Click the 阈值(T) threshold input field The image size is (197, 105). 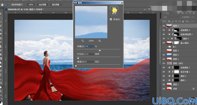tap(90, 62)
